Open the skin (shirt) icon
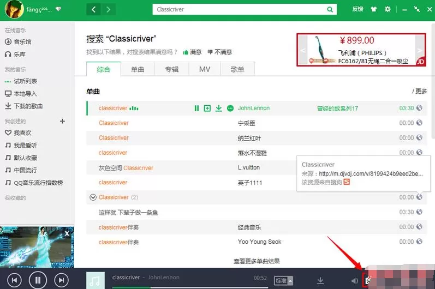 (373, 9)
